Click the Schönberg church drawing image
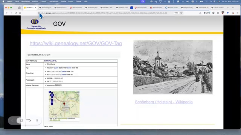The image size is (241, 135). click(173, 67)
